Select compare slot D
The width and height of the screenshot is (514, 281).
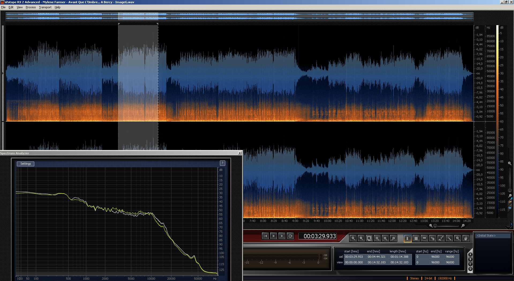pyautogui.click(x=470, y=269)
